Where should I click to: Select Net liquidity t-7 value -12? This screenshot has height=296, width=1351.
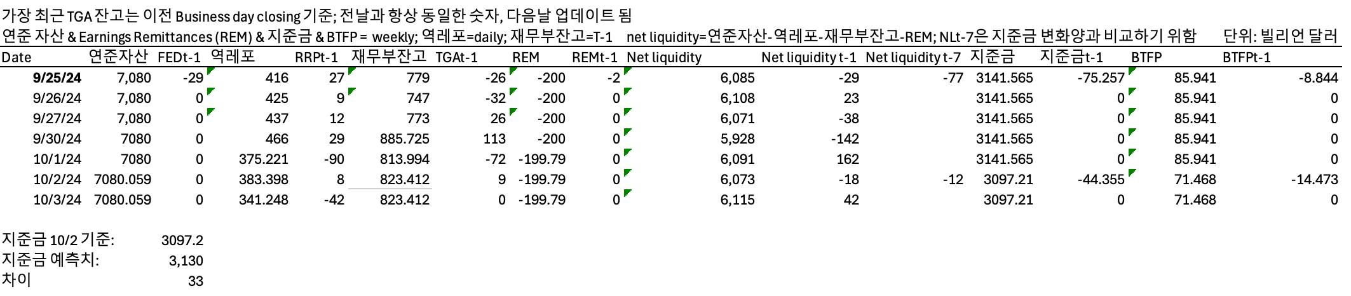click(953, 180)
